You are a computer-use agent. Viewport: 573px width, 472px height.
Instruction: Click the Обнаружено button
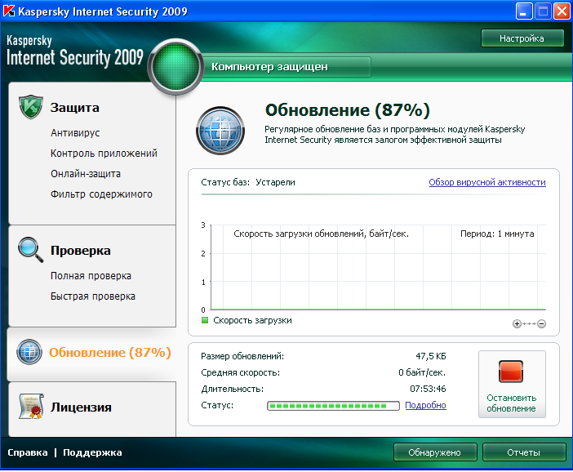pyautogui.click(x=435, y=452)
